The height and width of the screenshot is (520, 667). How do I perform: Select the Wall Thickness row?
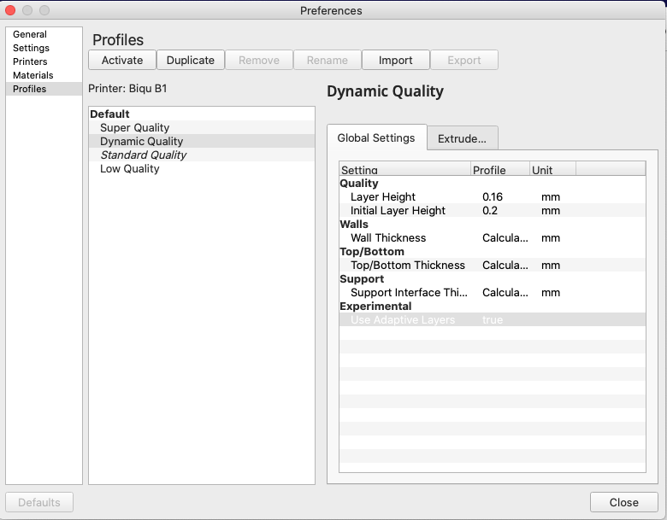pyautogui.click(x=493, y=237)
